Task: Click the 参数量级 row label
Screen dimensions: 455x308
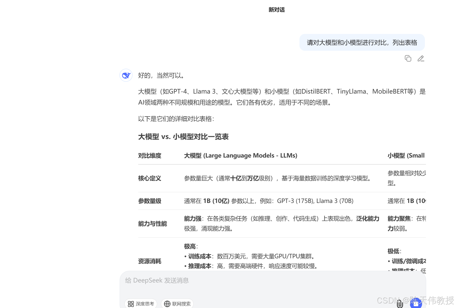Action: coord(150,201)
